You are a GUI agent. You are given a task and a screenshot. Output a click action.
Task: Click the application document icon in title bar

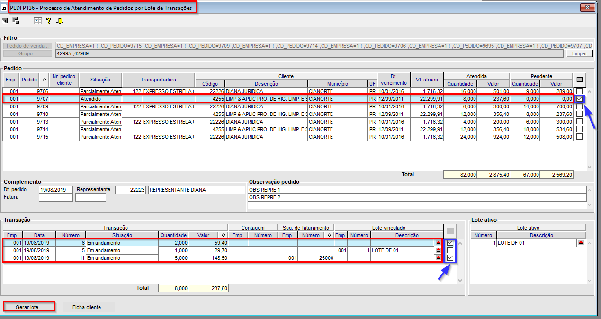(4, 8)
